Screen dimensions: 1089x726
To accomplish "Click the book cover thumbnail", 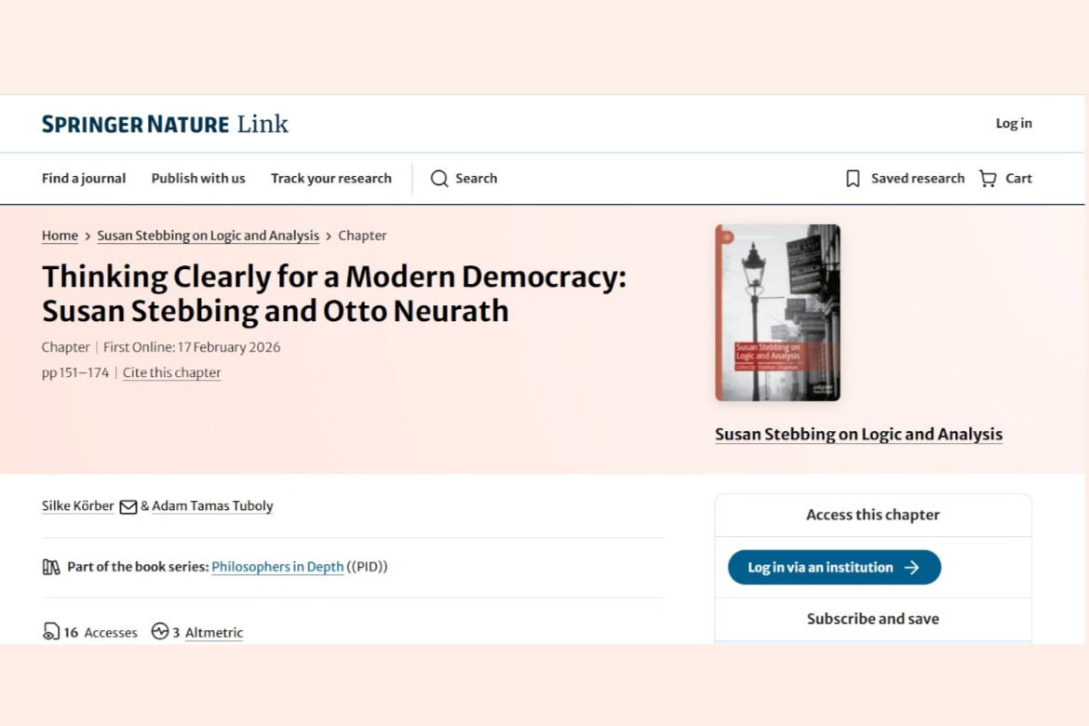I will 777,313.
